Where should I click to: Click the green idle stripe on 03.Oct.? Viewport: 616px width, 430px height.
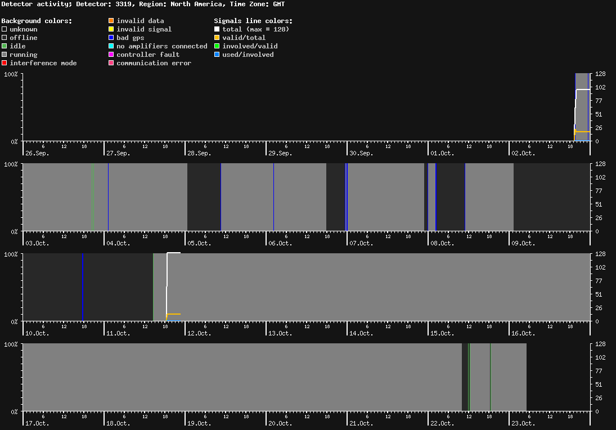(93, 197)
